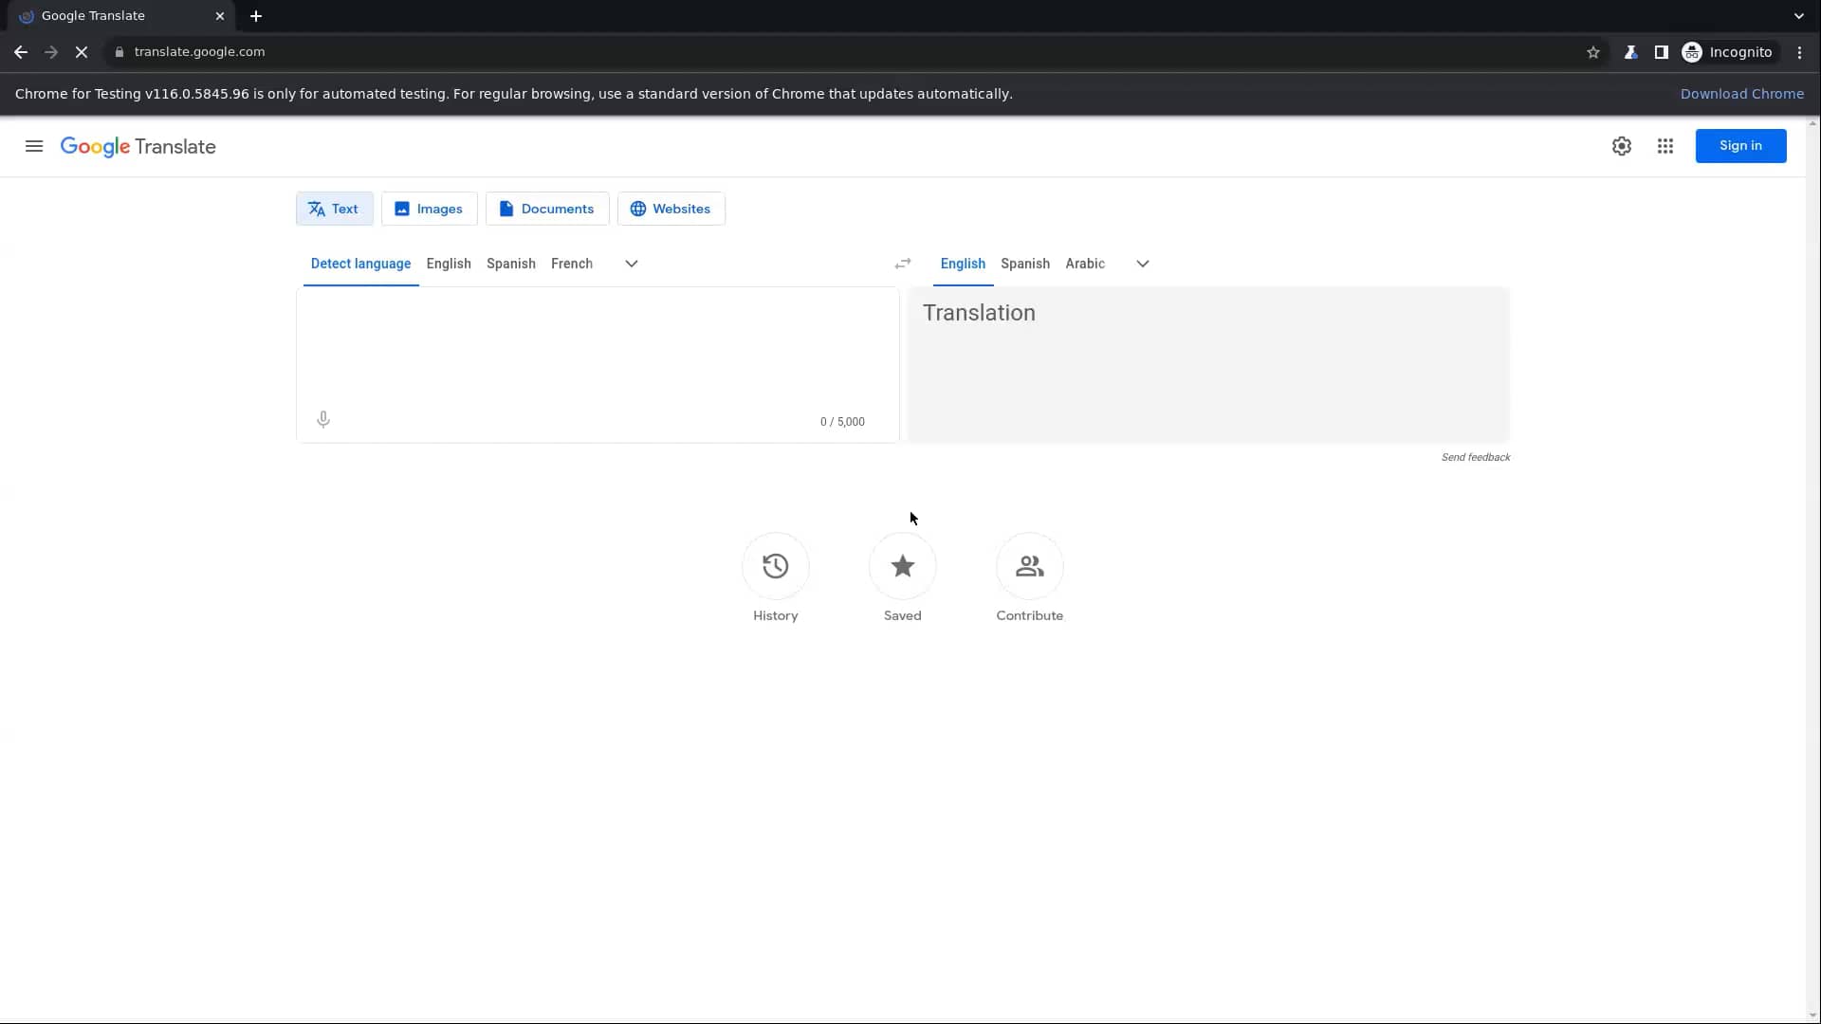Viewport: 1821px width, 1024px height.
Task: Open the Contribute page
Action: 1030,577
